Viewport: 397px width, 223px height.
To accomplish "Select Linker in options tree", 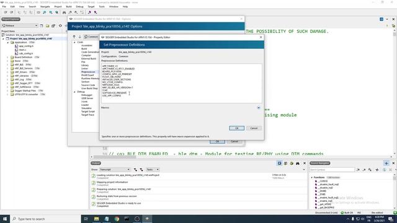I will click(84, 69).
